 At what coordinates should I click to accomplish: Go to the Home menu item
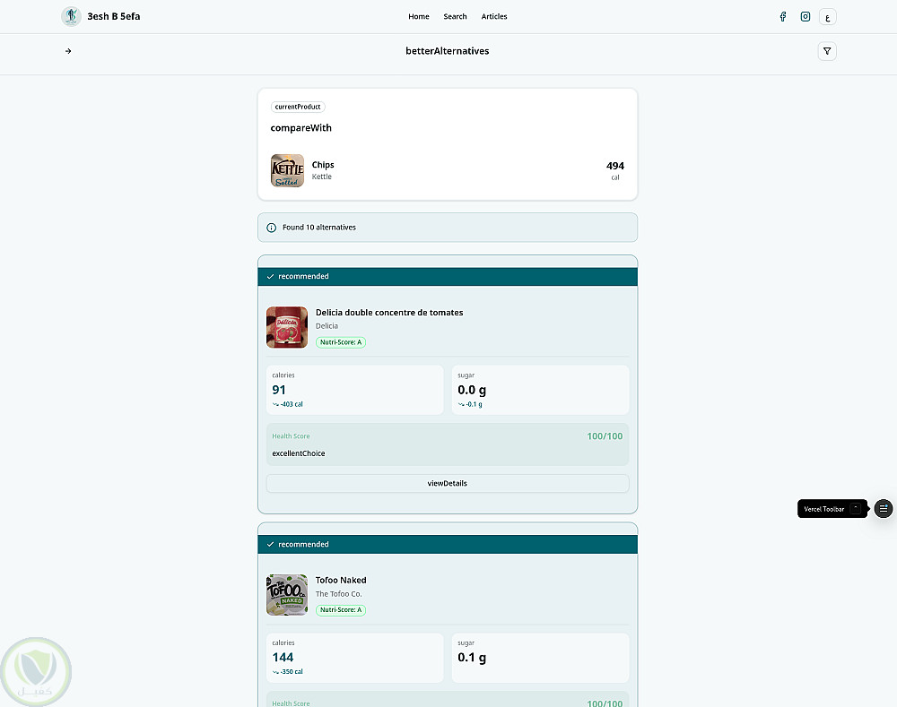coord(419,16)
